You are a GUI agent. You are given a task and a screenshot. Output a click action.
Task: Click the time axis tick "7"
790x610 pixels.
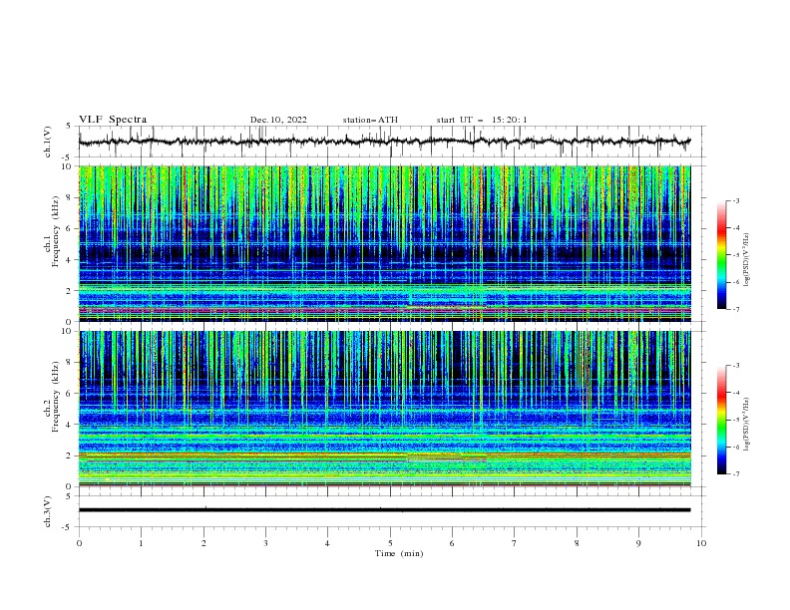click(515, 543)
